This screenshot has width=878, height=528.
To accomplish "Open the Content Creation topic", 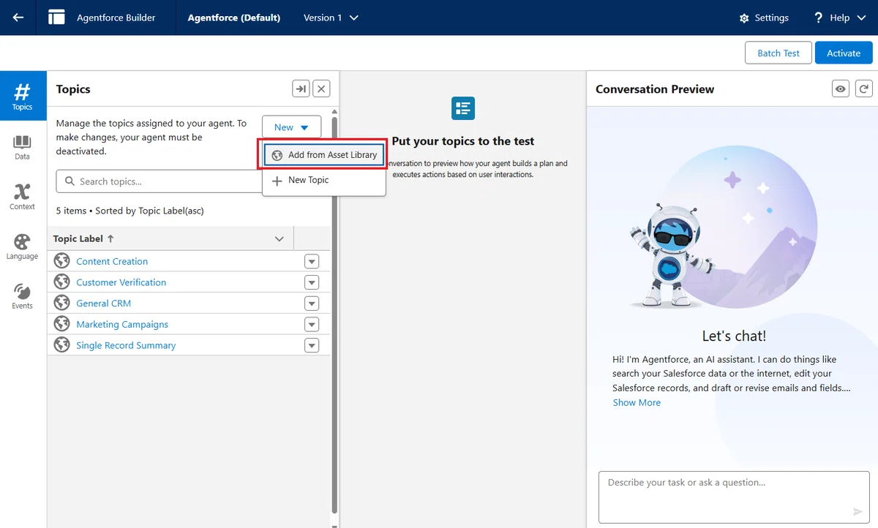I will point(112,261).
